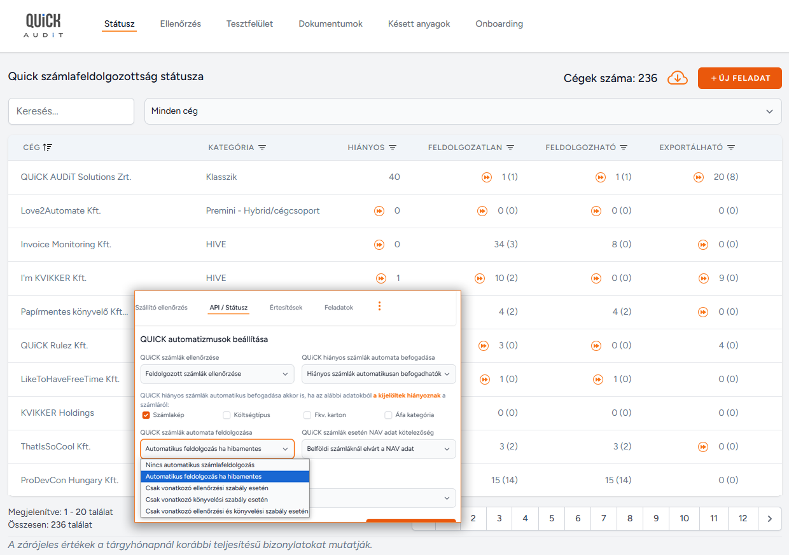This screenshot has height=555, width=789.
Task: Open the Feldolgozott számlák ellenőrzése dropdown
Action: [x=217, y=374]
